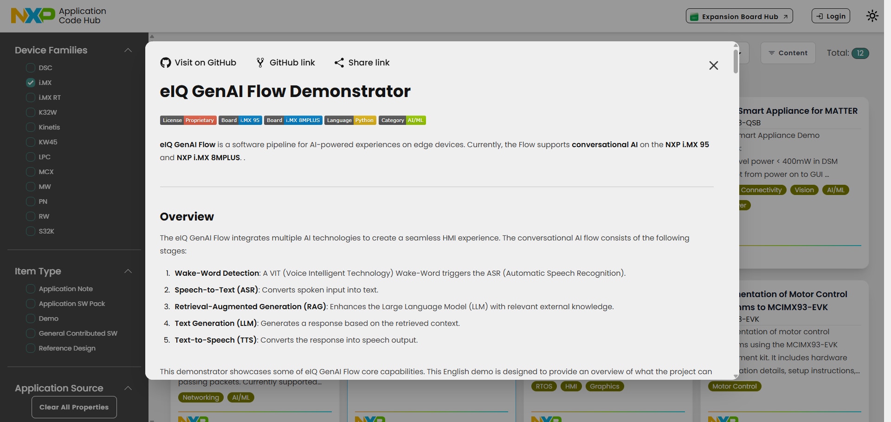Image resolution: width=891 pixels, height=422 pixels.
Task: Click the Share link icon
Action: coord(339,62)
